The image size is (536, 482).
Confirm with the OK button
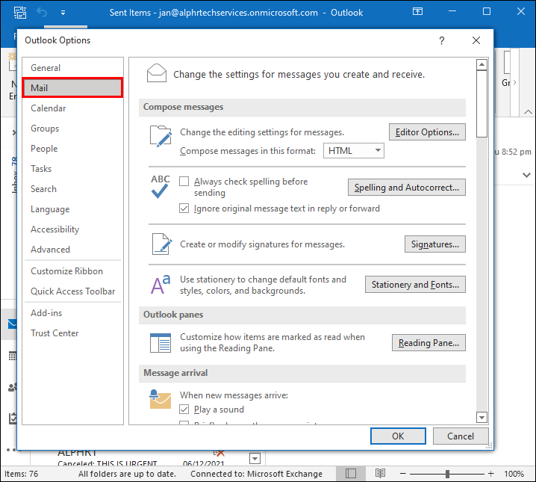pos(398,436)
